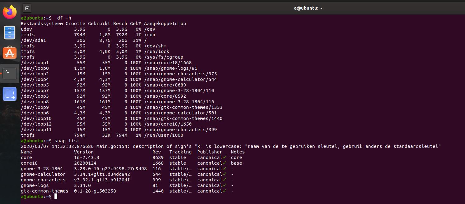Click the Name header in snap list
This screenshot has width=465, height=204.
[x=26, y=152]
